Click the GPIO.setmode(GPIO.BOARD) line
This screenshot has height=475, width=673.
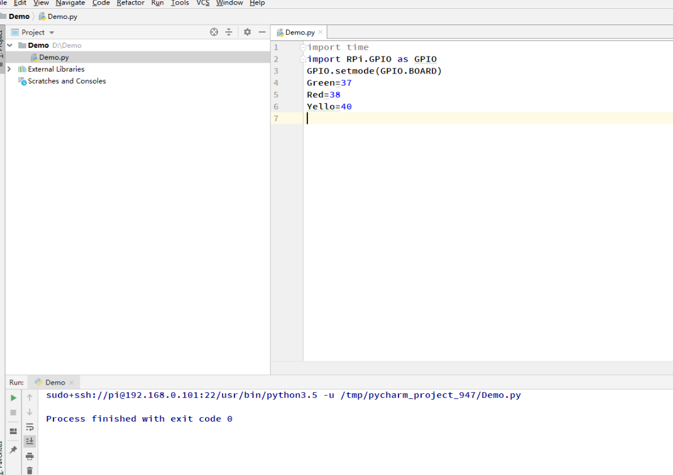pyautogui.click(x=374, y=71)
